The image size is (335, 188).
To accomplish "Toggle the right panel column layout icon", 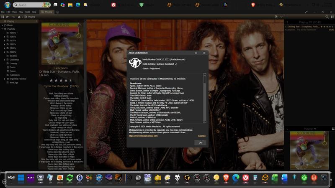I will [332, 17].
